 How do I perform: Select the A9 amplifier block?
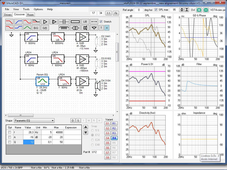[x=82, y=37]
